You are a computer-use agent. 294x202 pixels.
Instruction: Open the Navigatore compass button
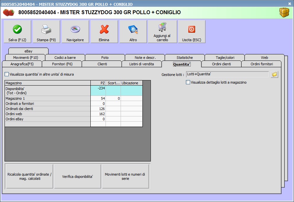click(75, 32)
